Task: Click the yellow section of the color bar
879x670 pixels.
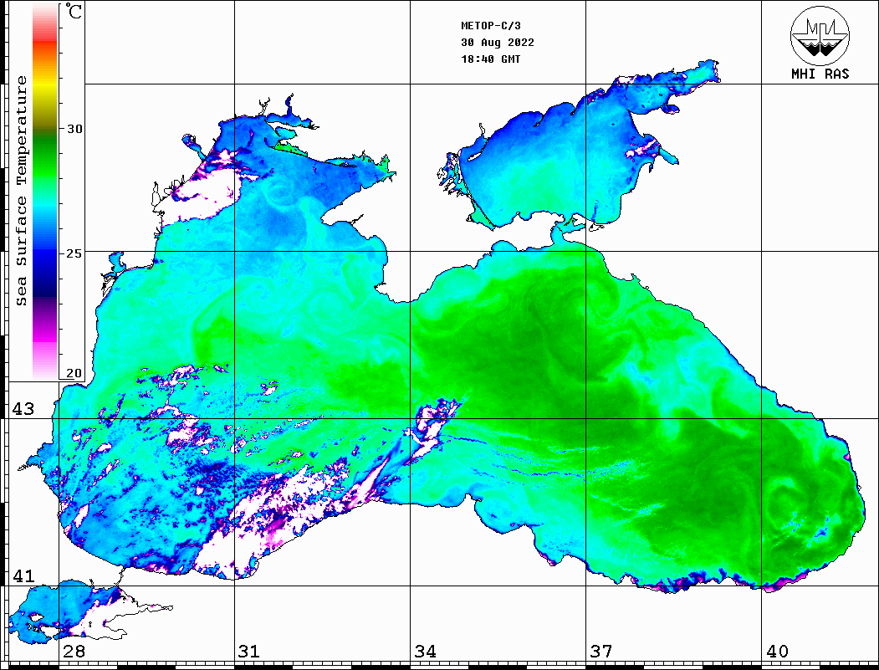Action: [x=45, y=85]
